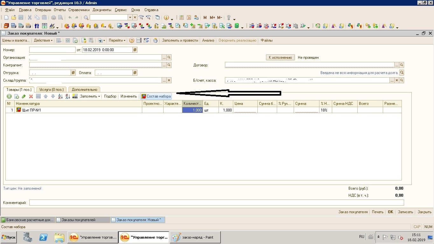
Task: Click the pencil edit row icon
Action: (24, 96)
